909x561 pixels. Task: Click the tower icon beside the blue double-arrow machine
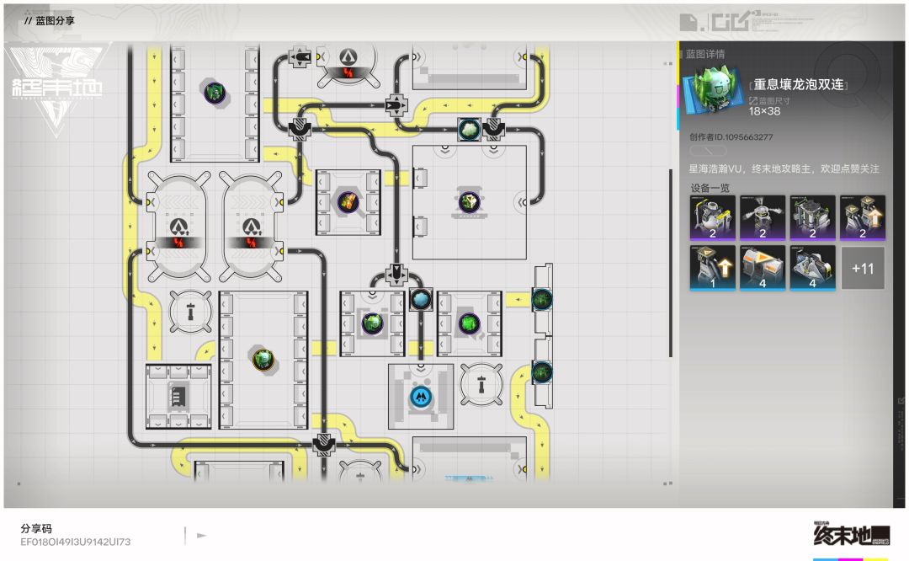pos(481,384)
